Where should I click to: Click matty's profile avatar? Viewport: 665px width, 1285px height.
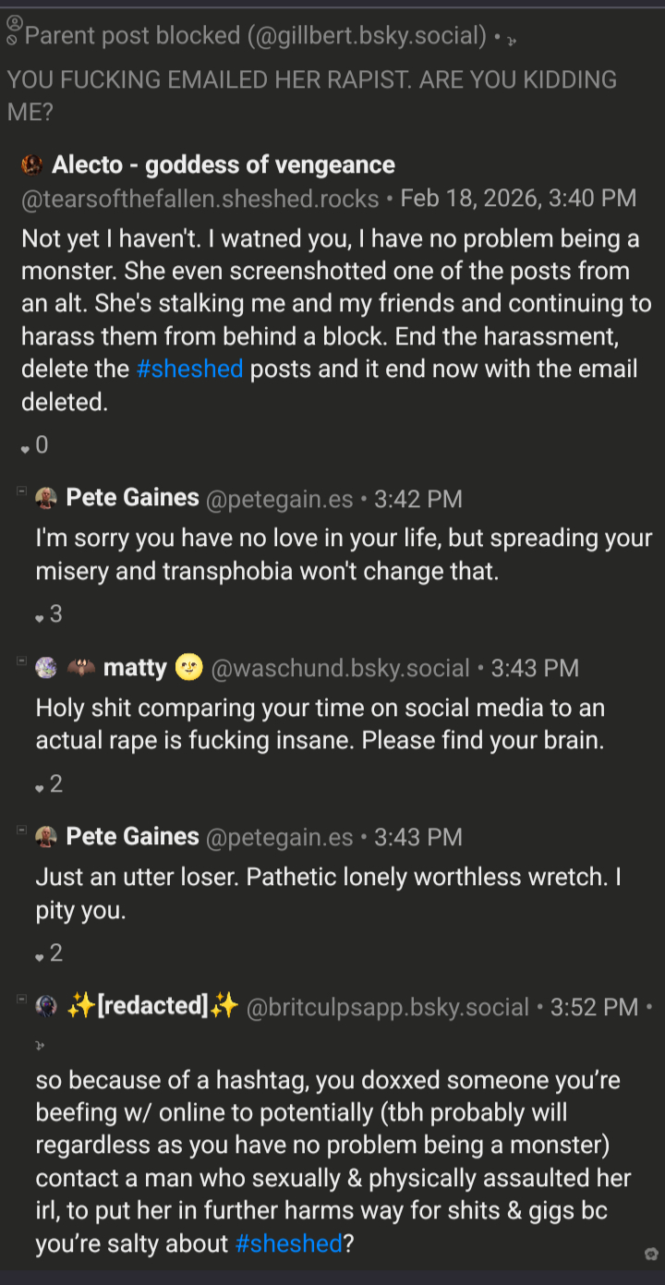tap(46, 668)
